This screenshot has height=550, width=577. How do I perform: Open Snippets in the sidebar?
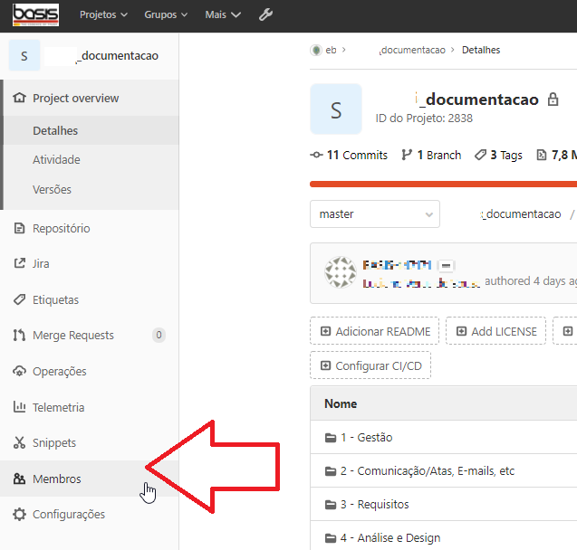tap(53, 443)
